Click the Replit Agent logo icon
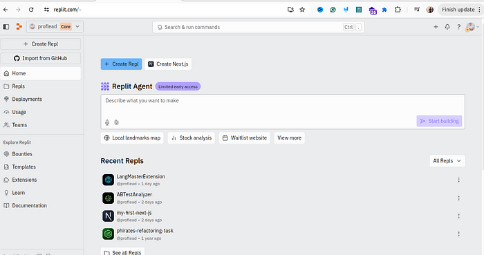 tap(105, 86)
